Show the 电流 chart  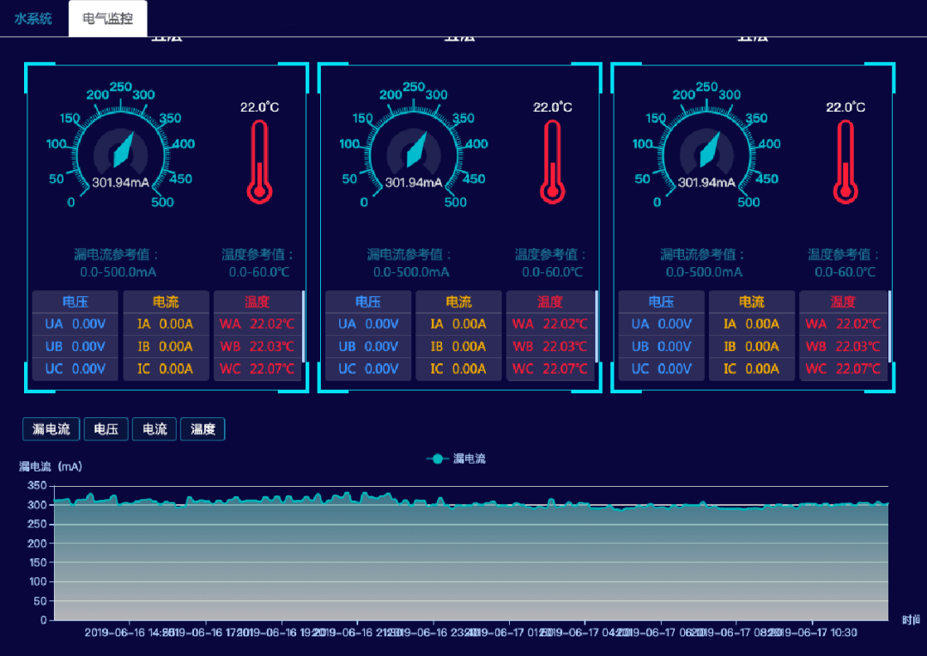(x=154, y=429)
